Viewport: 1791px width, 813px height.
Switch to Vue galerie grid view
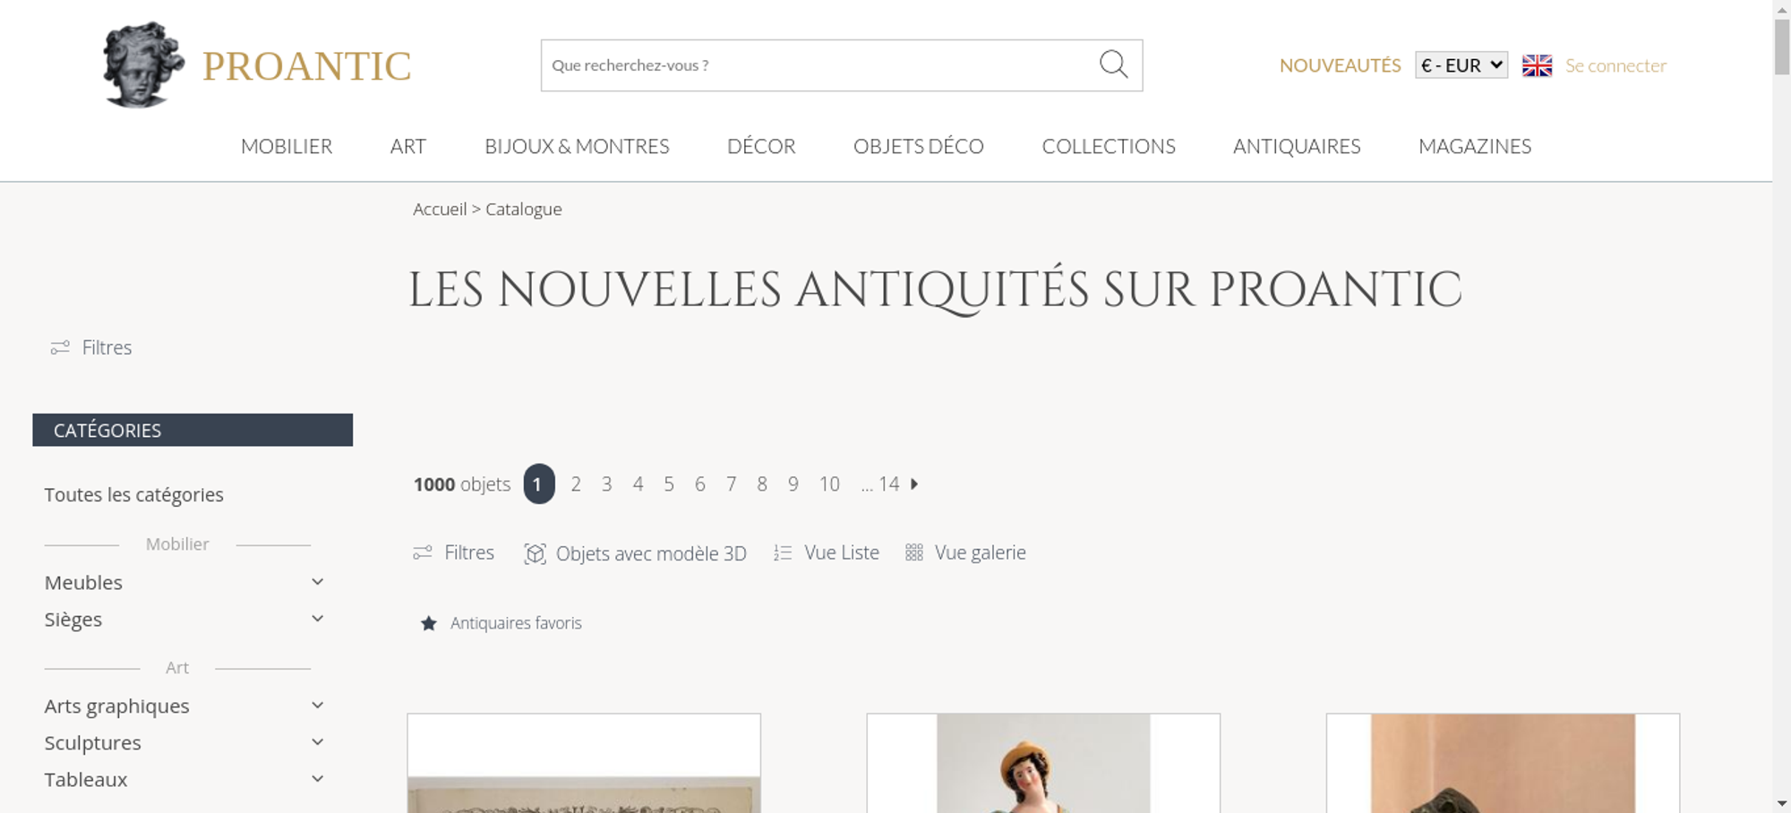pyautogui.click(x=965, y=552)
